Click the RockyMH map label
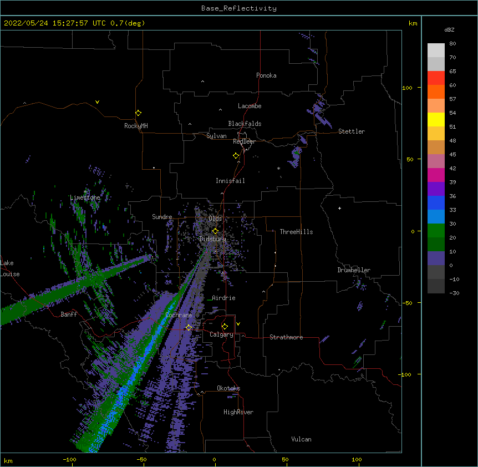Image resolution: width=478 pixels, height=467 pixels. pyautogui.click(x=136, y=126)
